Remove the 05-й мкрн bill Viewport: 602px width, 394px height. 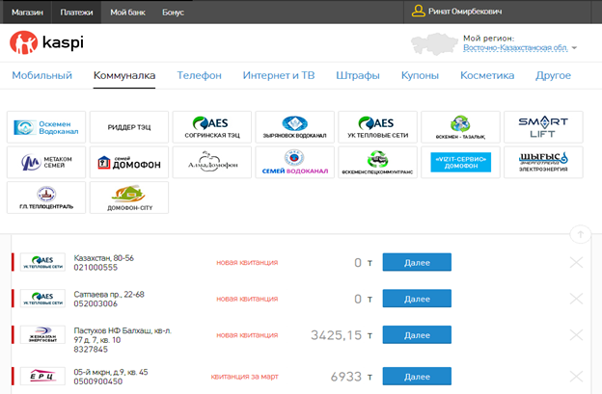(576, 377)
